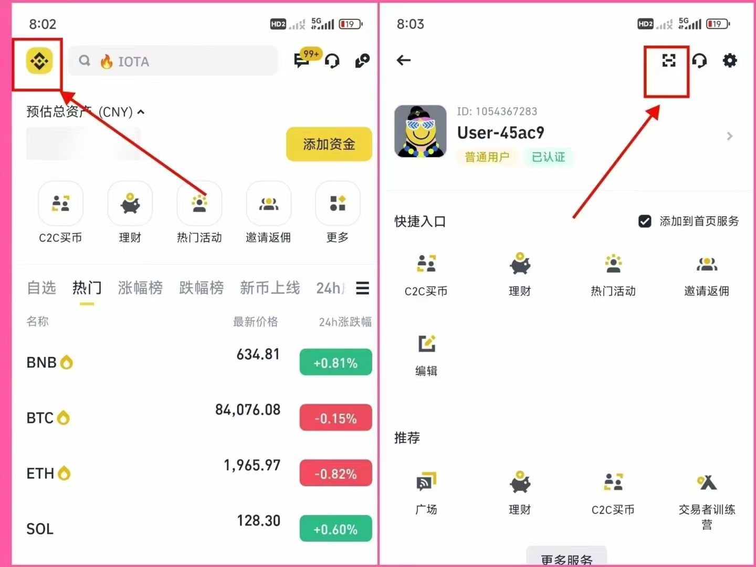756x567 pixels.
Task: Toggle 添加到首页服务 checkbox
Action: [645, 221]
